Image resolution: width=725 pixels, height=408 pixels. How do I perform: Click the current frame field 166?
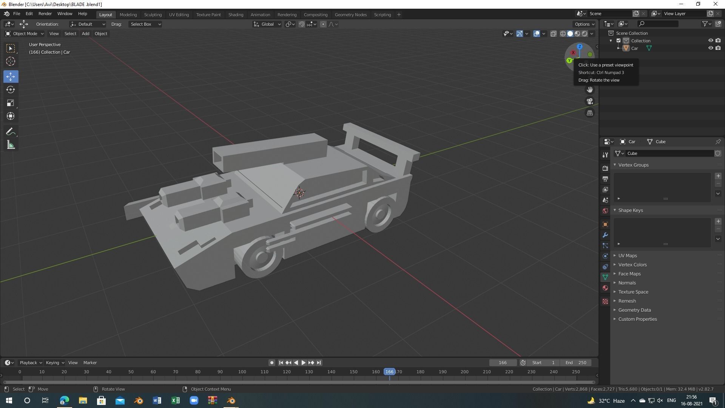coord(503,363)
